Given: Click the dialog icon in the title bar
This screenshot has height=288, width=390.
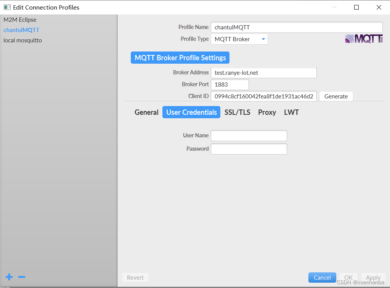Looking at the screenshot, I should click(6, 7).
